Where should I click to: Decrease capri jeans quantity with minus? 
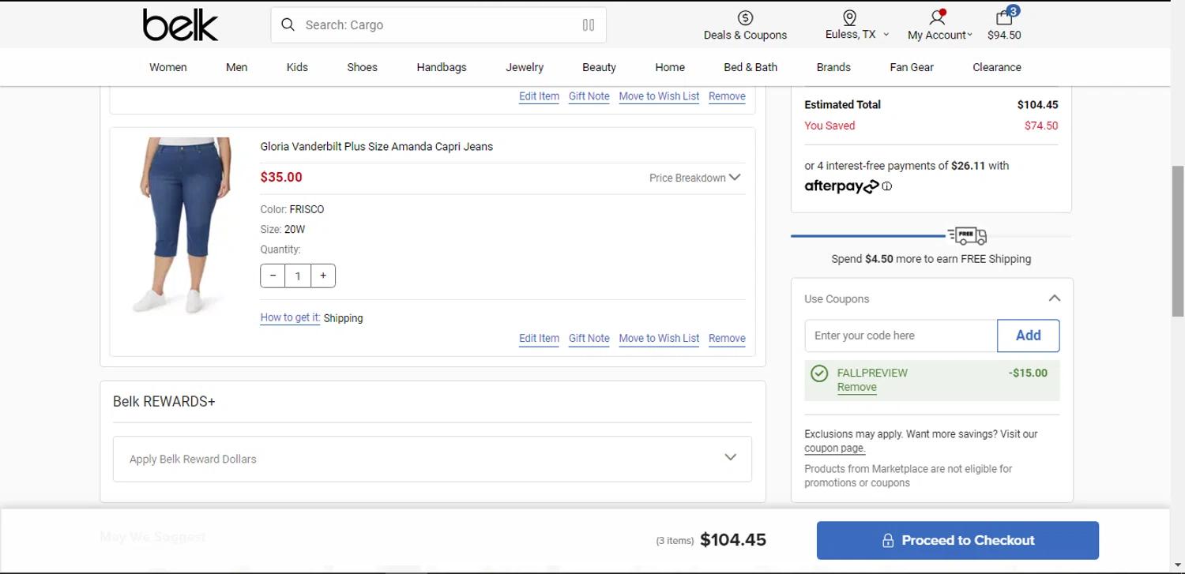pyautogui.click(x=273, y=276)
